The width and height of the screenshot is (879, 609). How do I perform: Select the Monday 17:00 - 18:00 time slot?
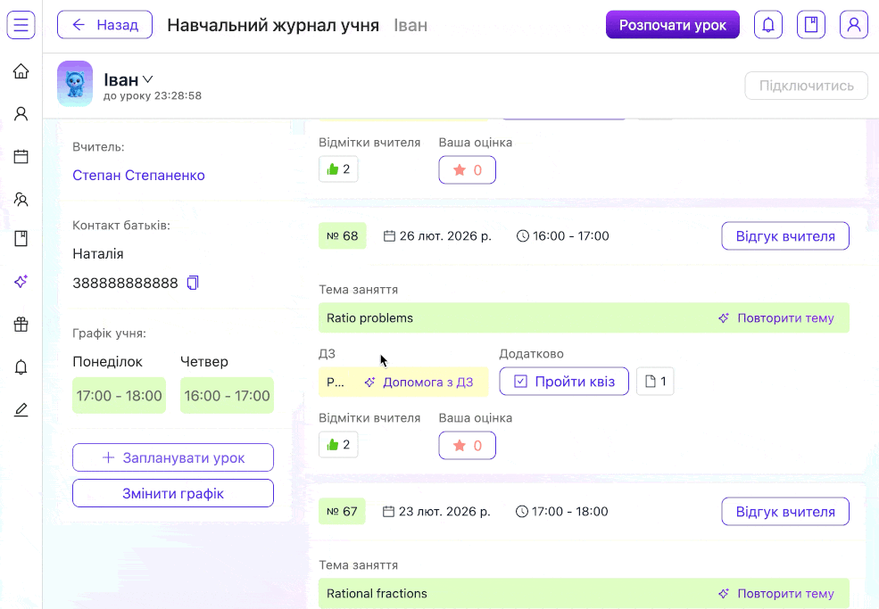point(119,396)
